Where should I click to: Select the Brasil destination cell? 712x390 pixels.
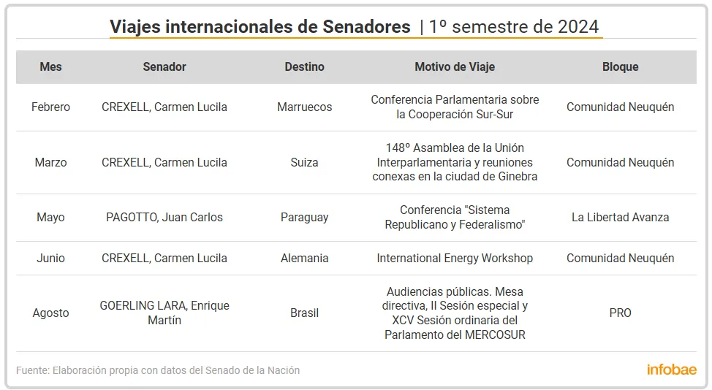coord(304,313)
